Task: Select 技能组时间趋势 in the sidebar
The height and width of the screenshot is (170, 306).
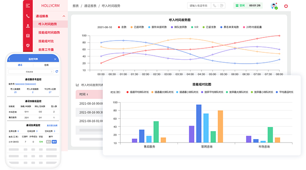Action: (x=49, y=33)
